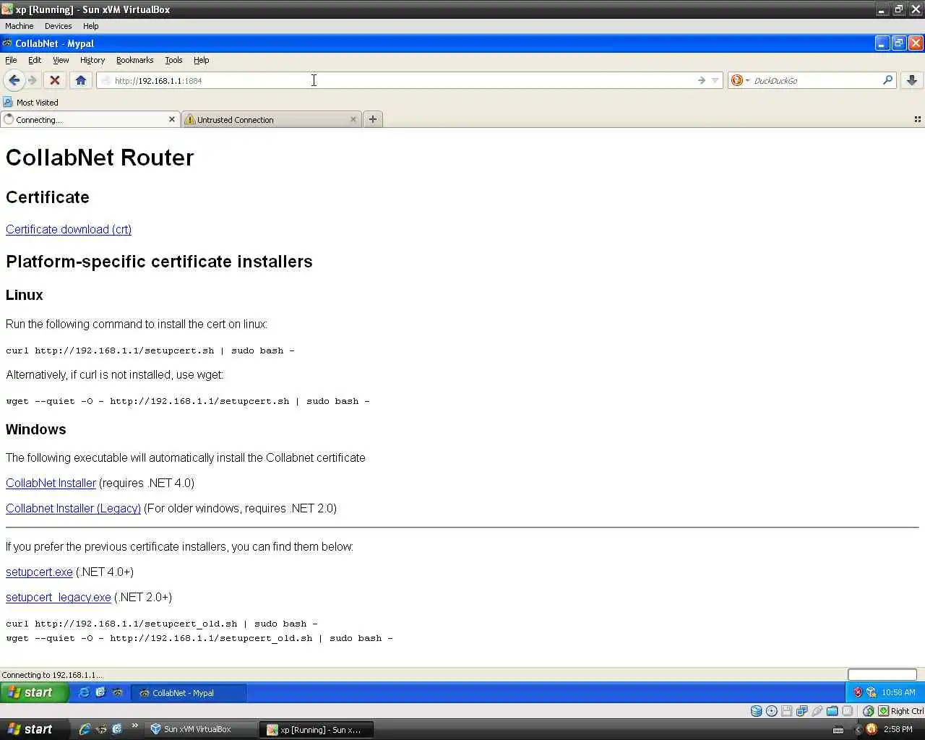Download setupcert.exe link
This screenshot has height=740, width=925.
tap(39, 572)
